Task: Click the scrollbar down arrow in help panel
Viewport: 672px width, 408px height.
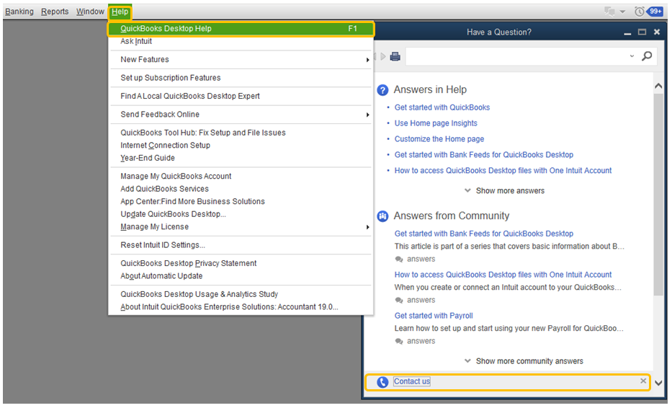Action: (x=658, y=383)
